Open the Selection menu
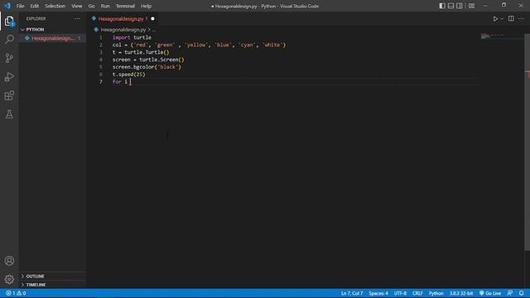Screen dimensions: 530x298 click(55, 6)
